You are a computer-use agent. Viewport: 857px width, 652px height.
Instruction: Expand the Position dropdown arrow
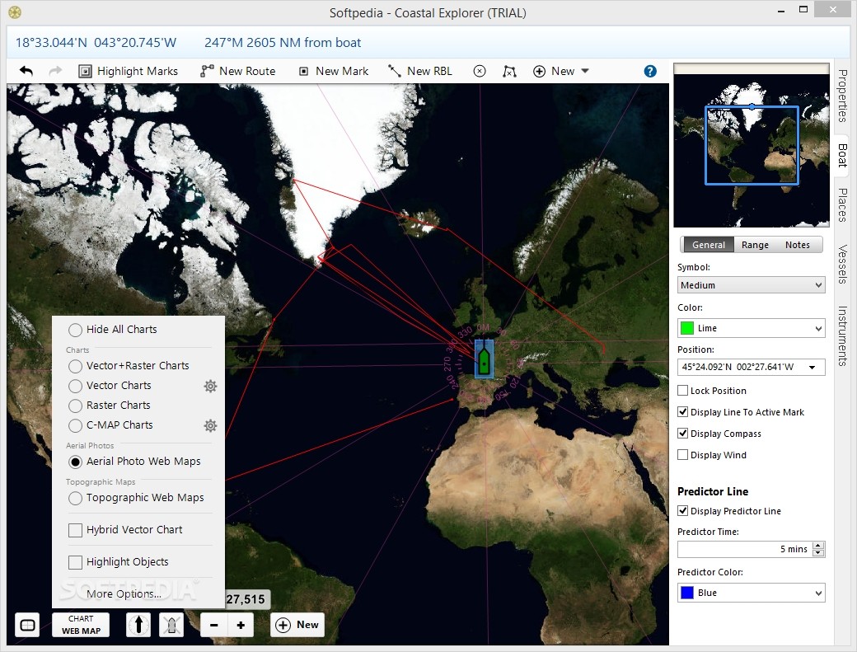(x=813, y=368)
